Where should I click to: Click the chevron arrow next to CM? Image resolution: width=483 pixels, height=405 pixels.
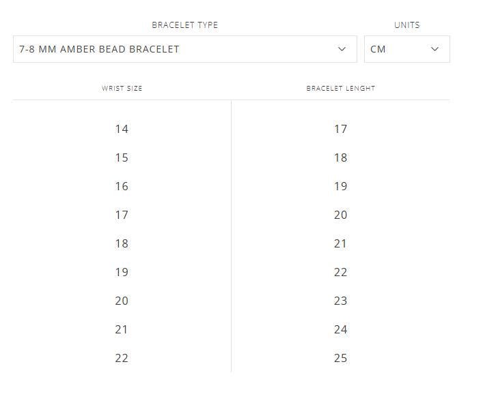click(434, 49)
